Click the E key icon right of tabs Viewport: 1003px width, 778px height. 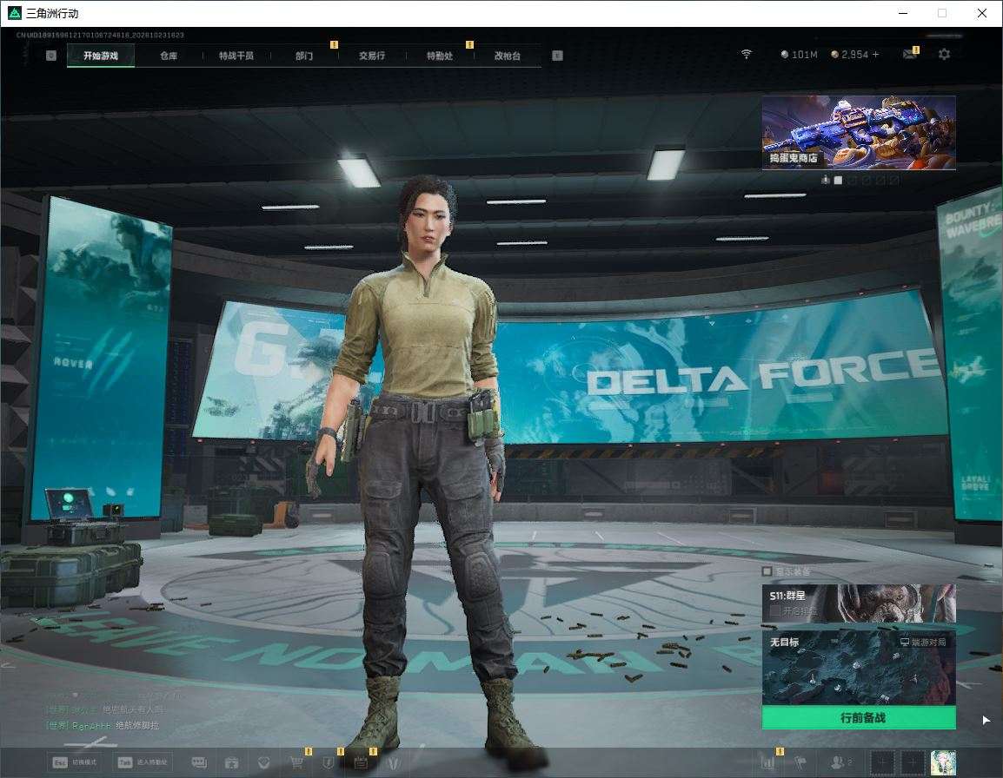(x=557, y=56)
